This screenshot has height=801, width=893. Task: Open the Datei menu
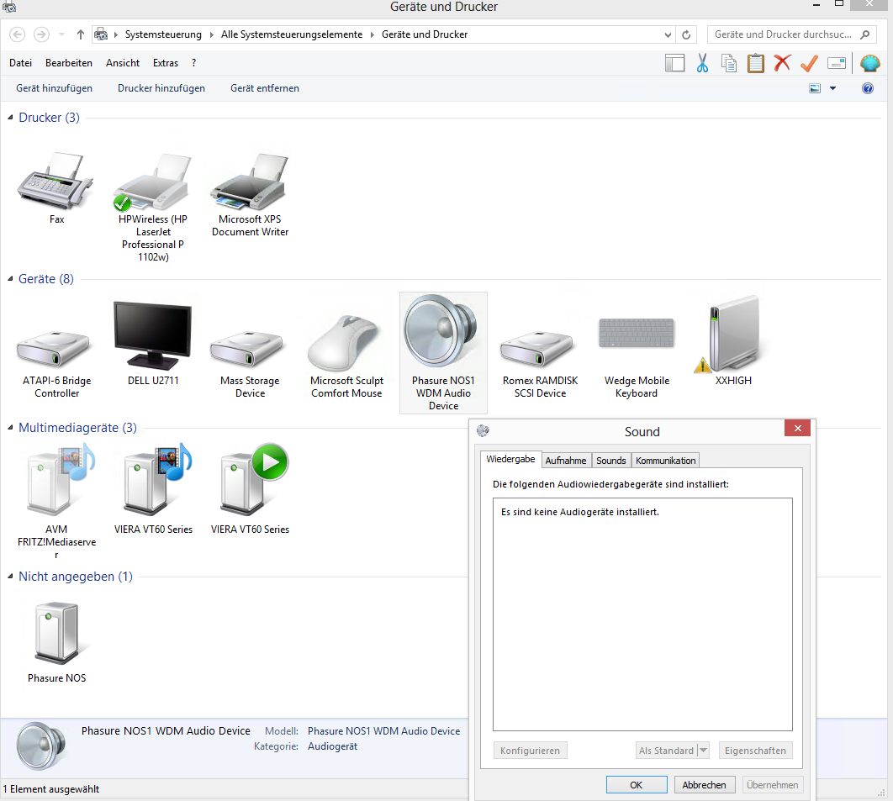[x=20, y=63]
